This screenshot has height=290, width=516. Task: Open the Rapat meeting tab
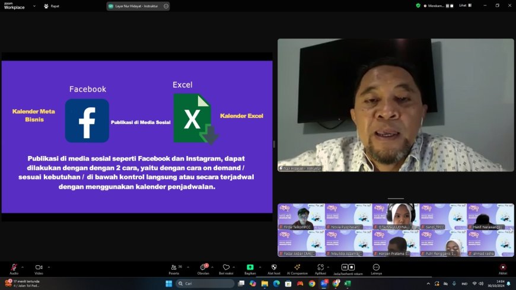[x=52, y=6]
